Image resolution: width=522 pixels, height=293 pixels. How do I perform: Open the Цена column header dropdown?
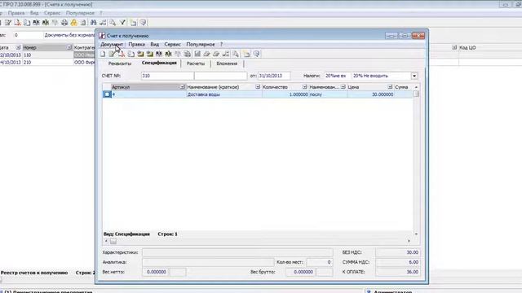390,87
